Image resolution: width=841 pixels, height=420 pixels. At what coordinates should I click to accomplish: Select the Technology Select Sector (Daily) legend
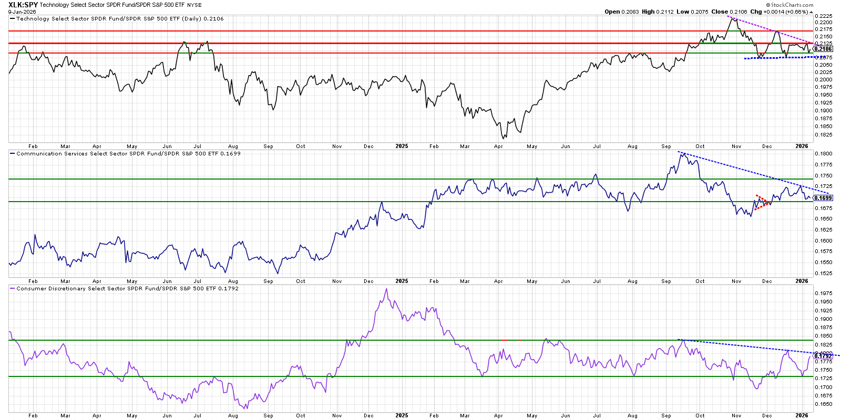point(117,18)
